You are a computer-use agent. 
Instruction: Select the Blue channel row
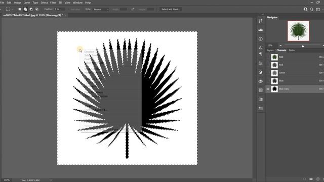(x=295, y=81)
